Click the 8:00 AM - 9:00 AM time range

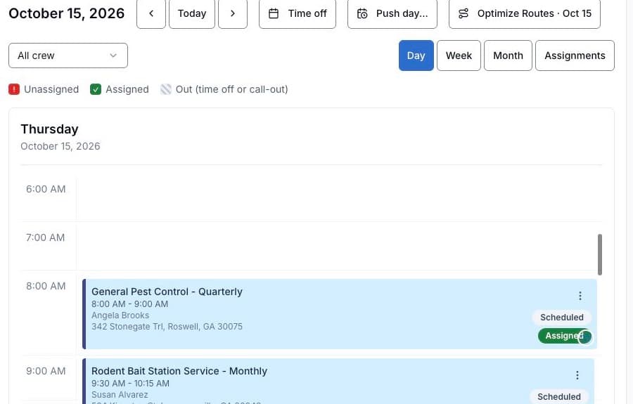click(x=129, y=304)
